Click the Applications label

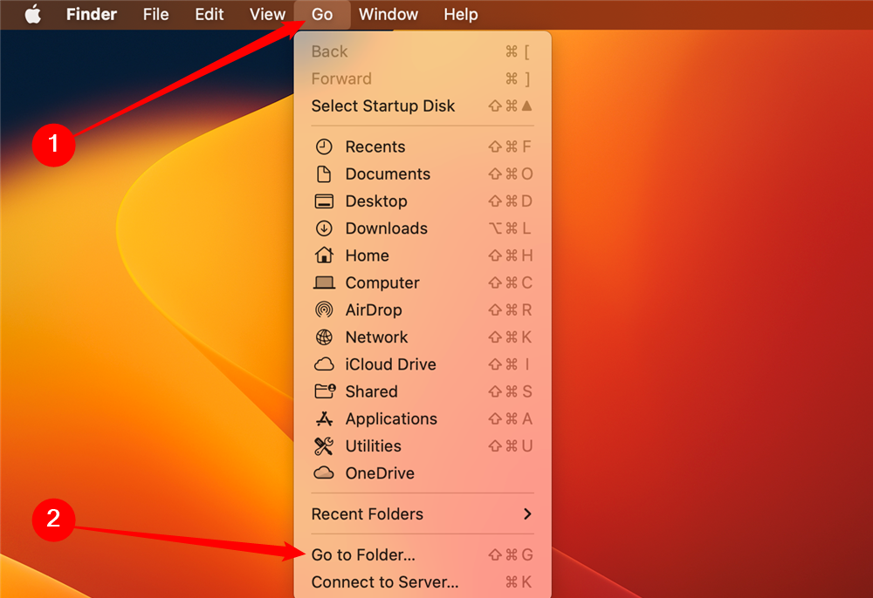point(391,419)
